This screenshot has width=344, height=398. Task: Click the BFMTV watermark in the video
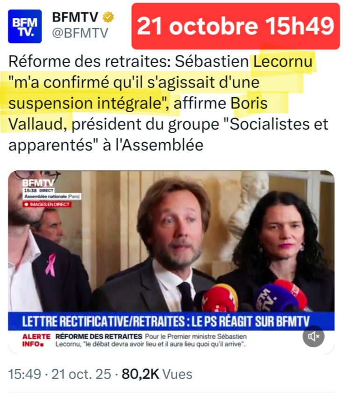pyautogui.click(x=38, y=183)
